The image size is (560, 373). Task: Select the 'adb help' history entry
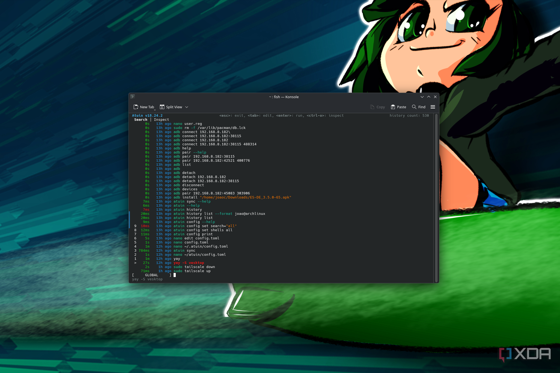[182, 148]
